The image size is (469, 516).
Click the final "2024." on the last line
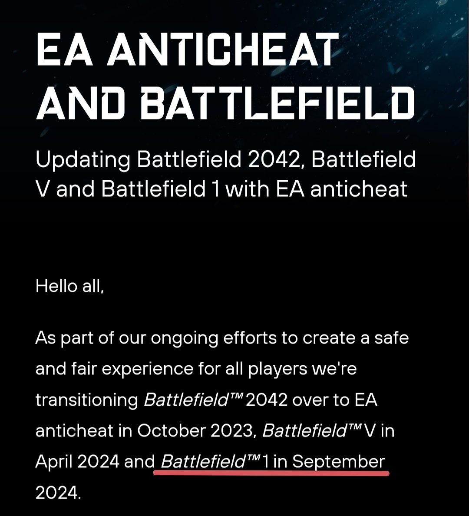coord(58,493)
